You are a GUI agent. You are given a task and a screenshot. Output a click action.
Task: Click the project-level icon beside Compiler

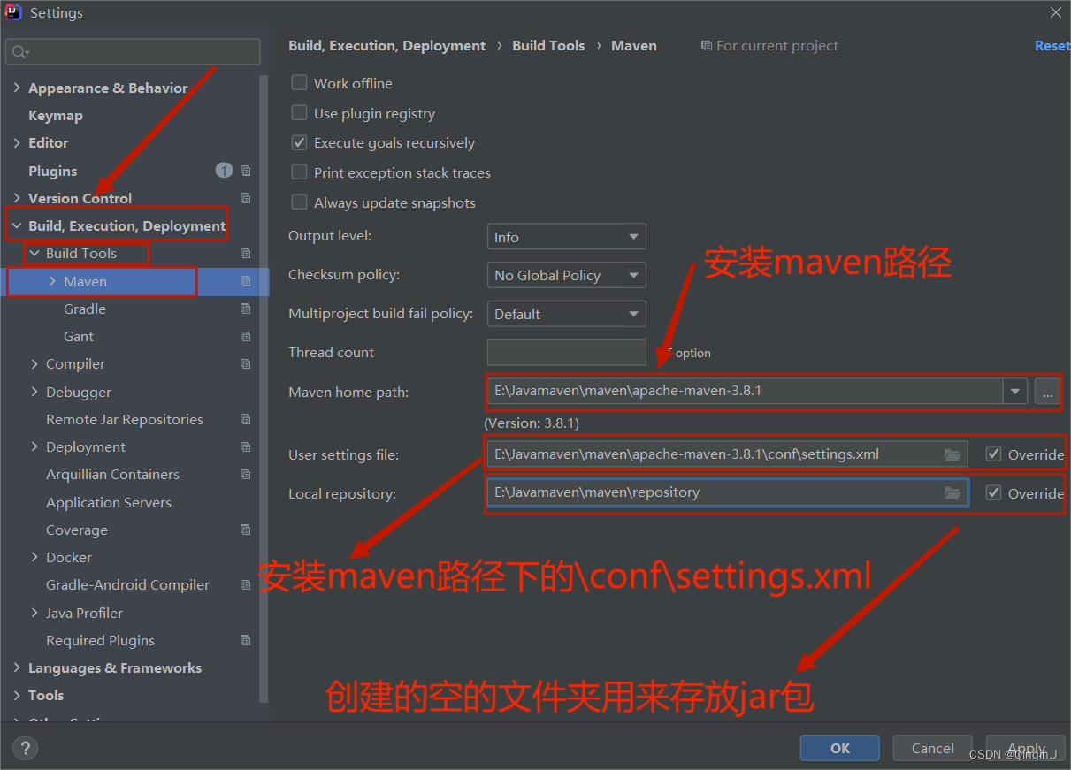coord(245,363)
